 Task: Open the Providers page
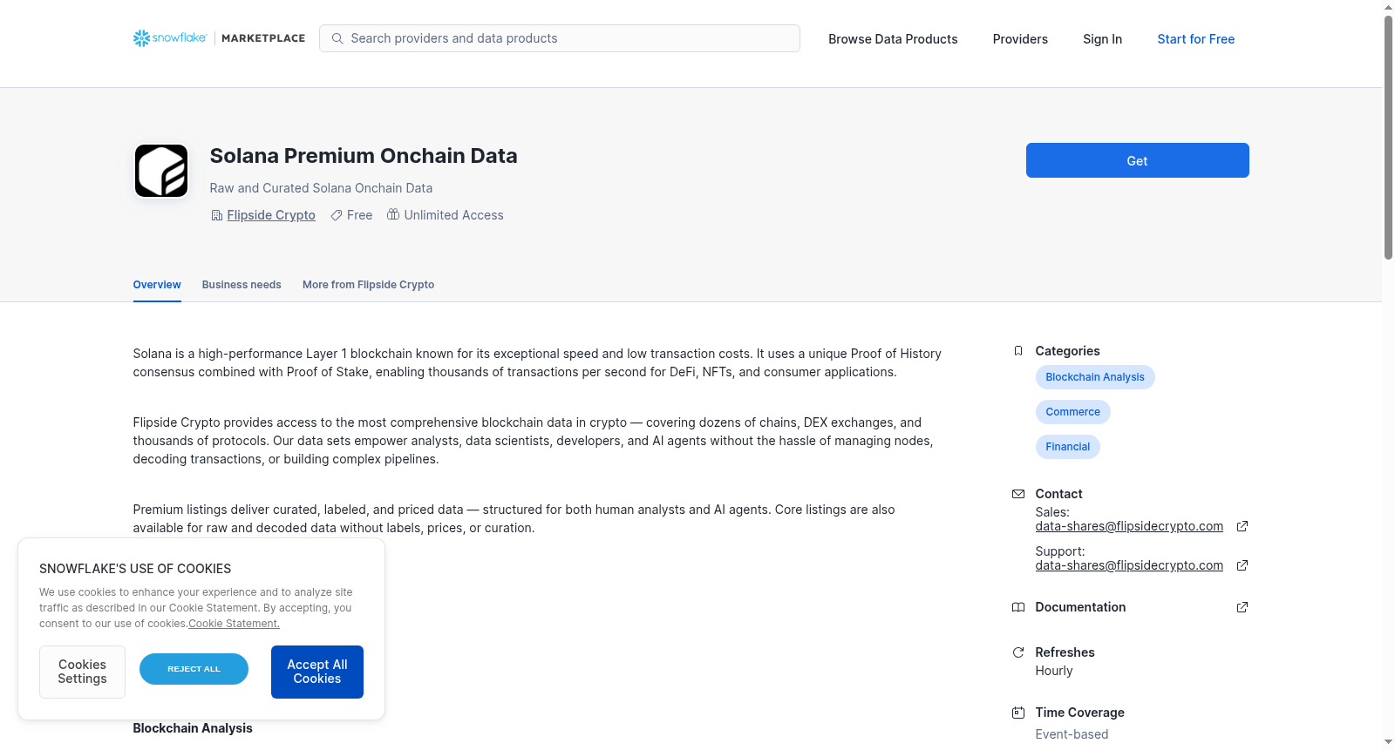tap(1020, 39)
